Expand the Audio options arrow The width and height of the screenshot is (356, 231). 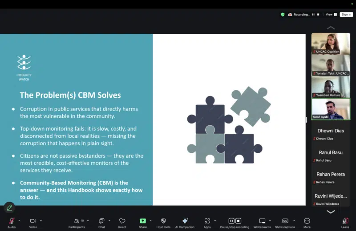(19, 220)
